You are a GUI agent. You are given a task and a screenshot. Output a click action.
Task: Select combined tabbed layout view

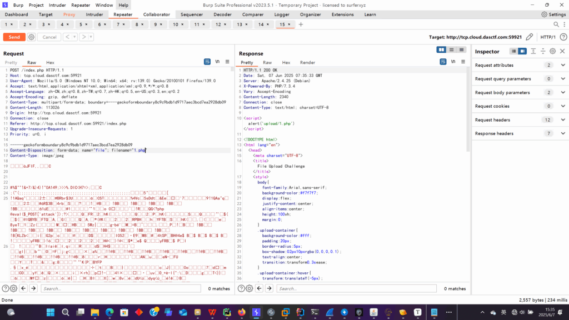(x=462, y=49)
